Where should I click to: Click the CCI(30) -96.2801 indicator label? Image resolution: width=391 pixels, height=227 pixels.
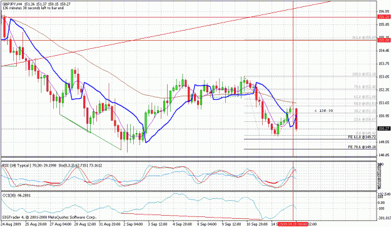click(x=16, y=195)
